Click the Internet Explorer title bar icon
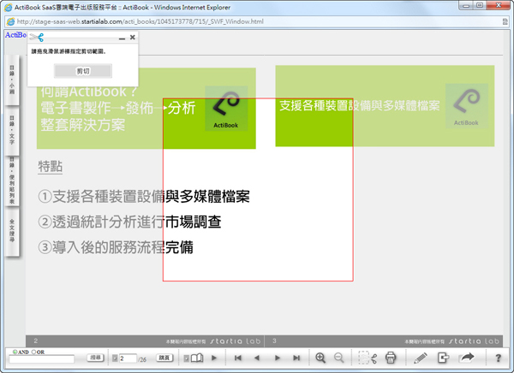This screenshot has width=514, height=373. pos(8,7)
